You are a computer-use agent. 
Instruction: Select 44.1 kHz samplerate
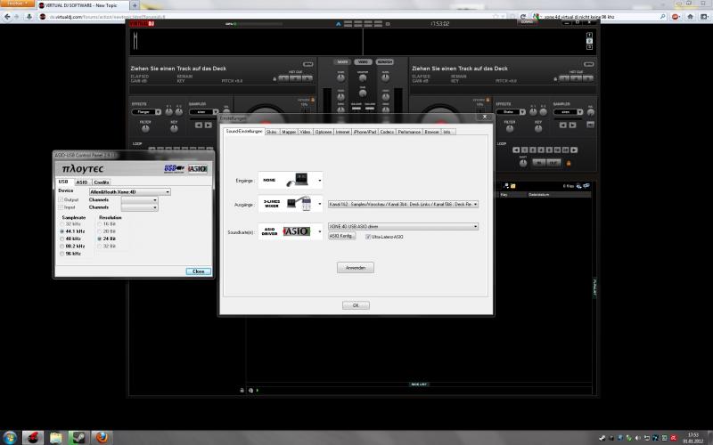(72, 231)
